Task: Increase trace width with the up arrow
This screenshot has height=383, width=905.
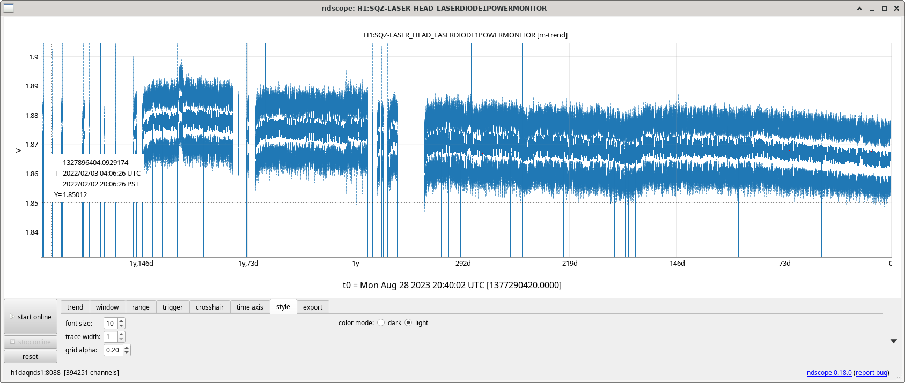Action: pyautogui.click(x=121, y=334)
